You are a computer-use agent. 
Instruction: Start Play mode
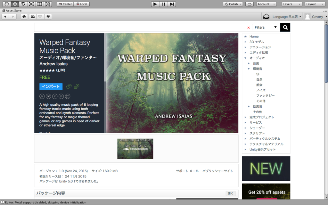155,4
